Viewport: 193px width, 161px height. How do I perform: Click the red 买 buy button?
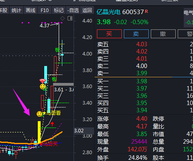pos(109,34)
